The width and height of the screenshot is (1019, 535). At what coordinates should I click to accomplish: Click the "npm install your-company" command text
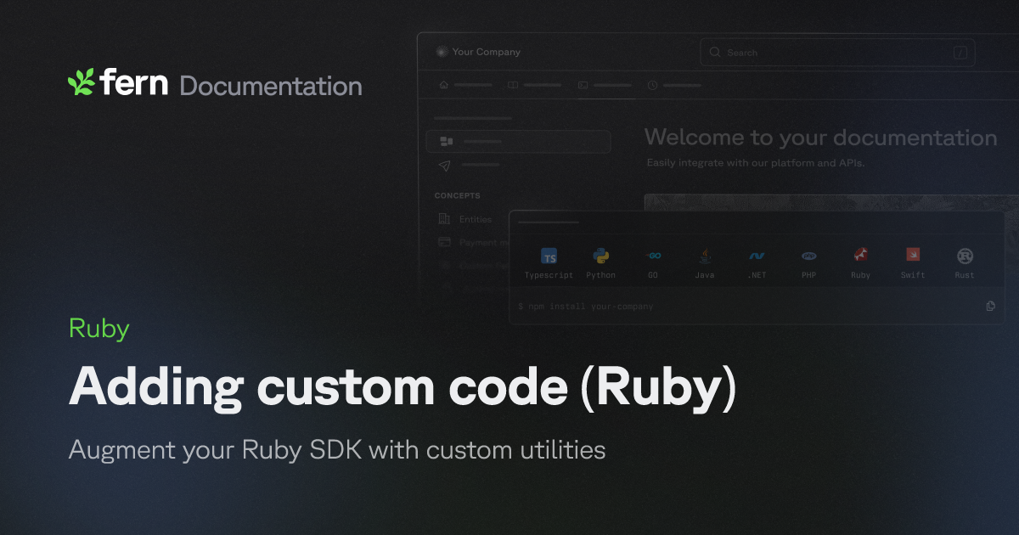point(592,307)
